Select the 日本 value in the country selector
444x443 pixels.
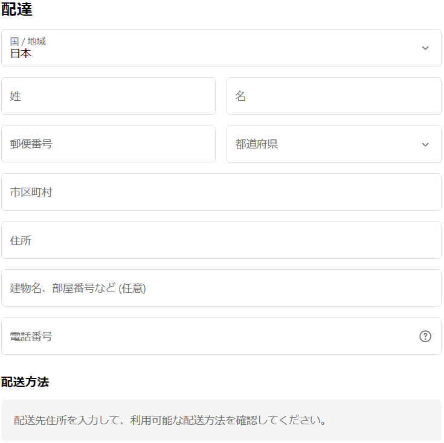coord(21,54)
